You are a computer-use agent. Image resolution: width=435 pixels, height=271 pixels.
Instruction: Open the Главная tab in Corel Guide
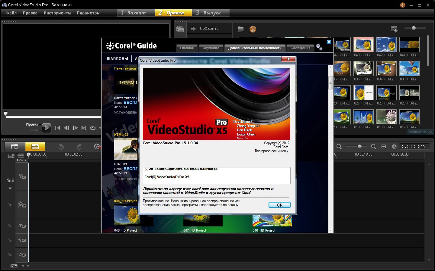click(187, 48)
